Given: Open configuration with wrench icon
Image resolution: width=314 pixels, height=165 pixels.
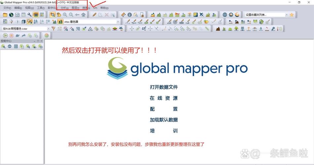Looking at the screenshot, I should (29, 15).
